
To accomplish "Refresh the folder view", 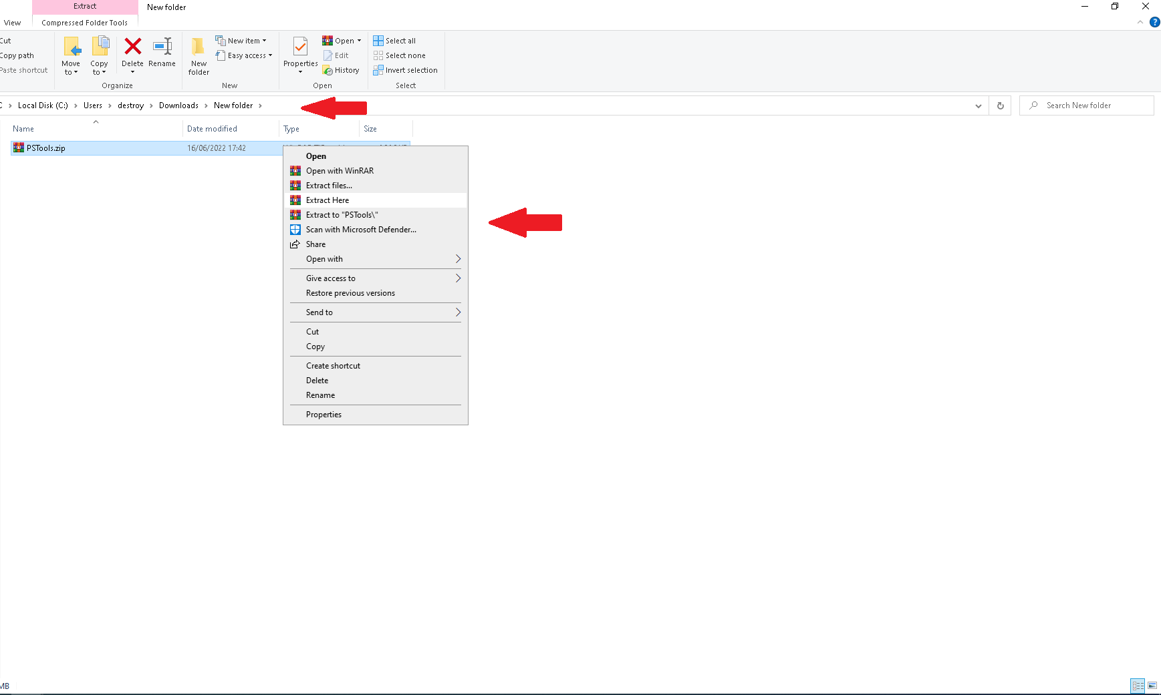I will 1001,105.
